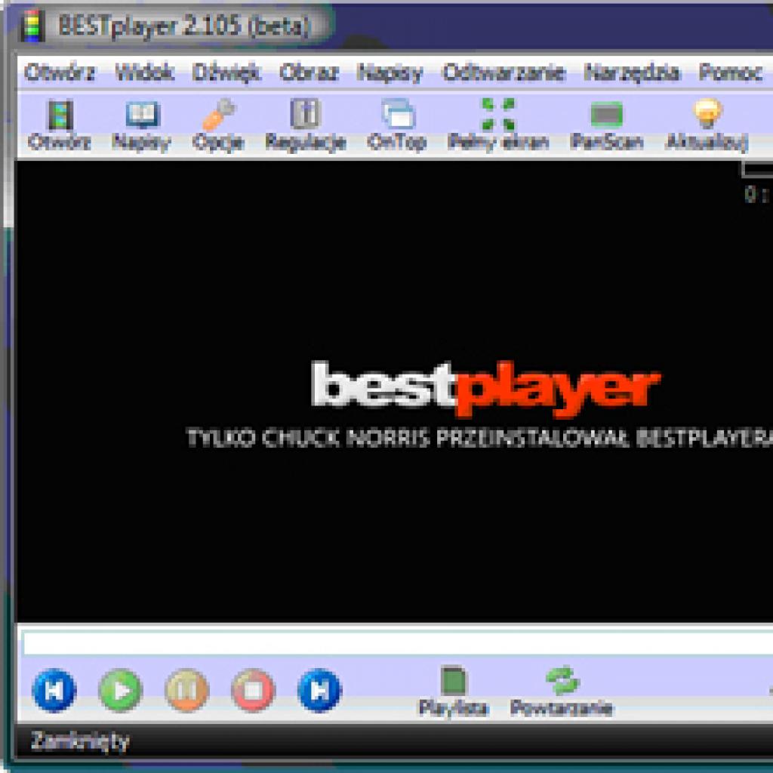773x773 pixels.
Task: Click the bestplayer logo in video area
Action: [486, 389]
